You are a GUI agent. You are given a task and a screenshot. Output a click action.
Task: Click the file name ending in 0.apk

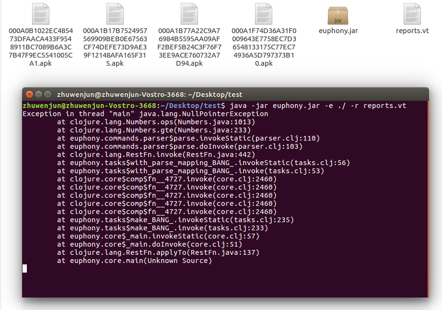[264, 47]
